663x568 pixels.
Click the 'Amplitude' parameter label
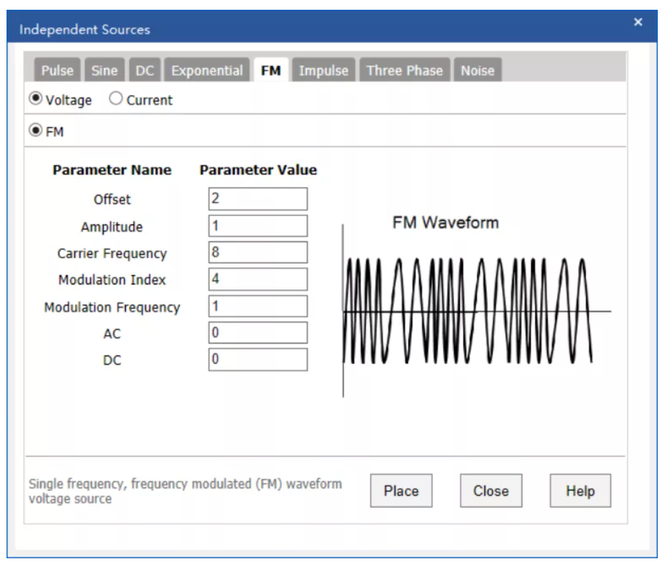(x=112, y=227)
